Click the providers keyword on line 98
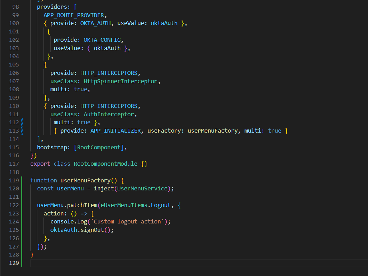This screenshot has height=276, width=368. tap(52, 7)
